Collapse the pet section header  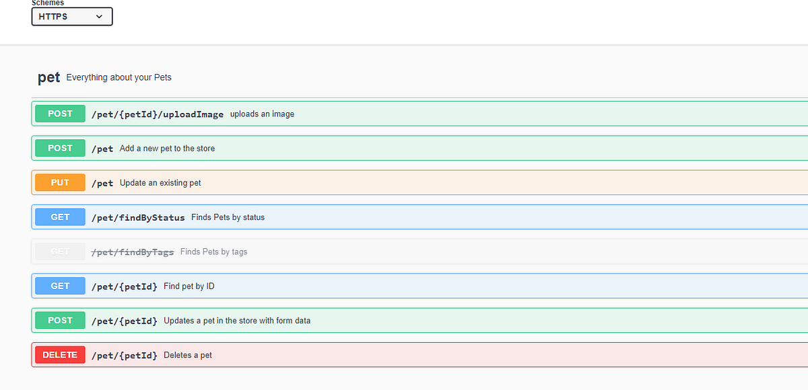click(48, 77)
